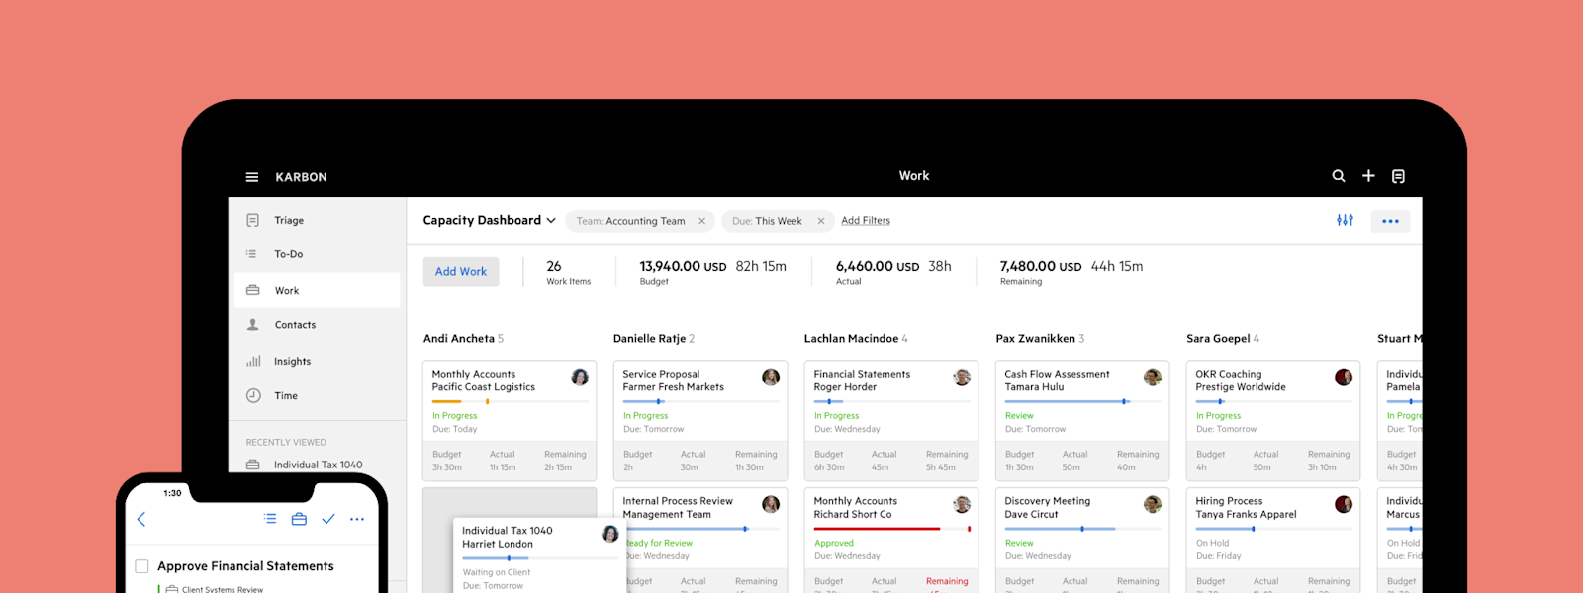Select Work in the sidebar
Viewport: 1583px width, 593px height.
[318, 290]
